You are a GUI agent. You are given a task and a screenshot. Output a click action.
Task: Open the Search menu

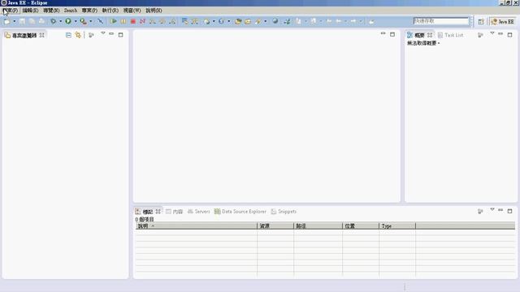pos(71,11)
